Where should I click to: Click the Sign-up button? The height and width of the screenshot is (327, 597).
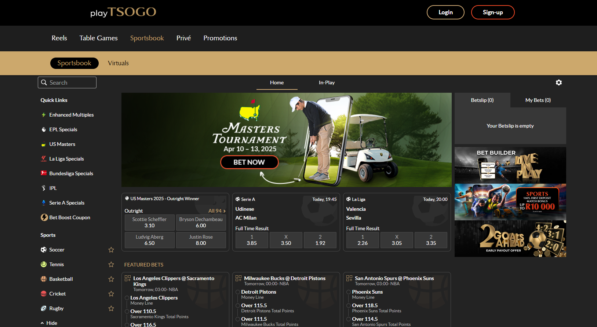(x=493, y=12)
